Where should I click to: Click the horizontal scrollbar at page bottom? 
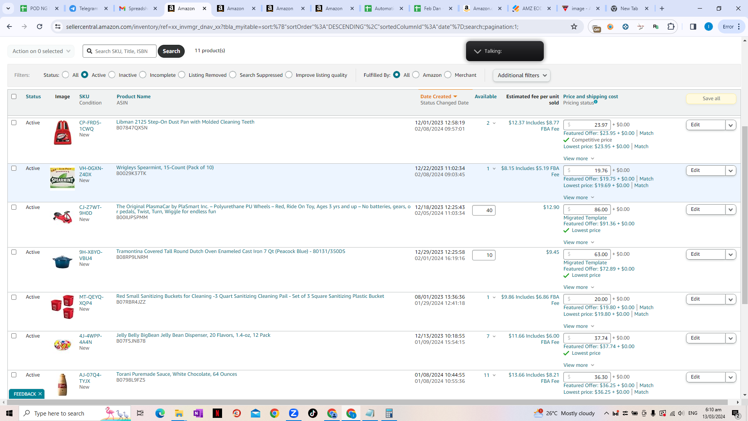(x=366, y=402)
